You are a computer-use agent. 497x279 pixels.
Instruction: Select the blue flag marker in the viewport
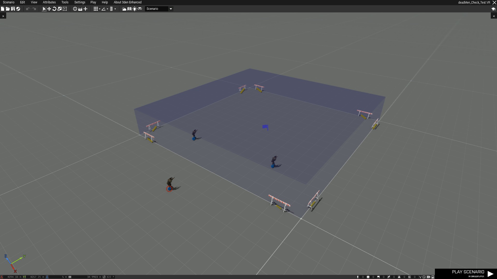pyautogui.click(x=265, y=127)
